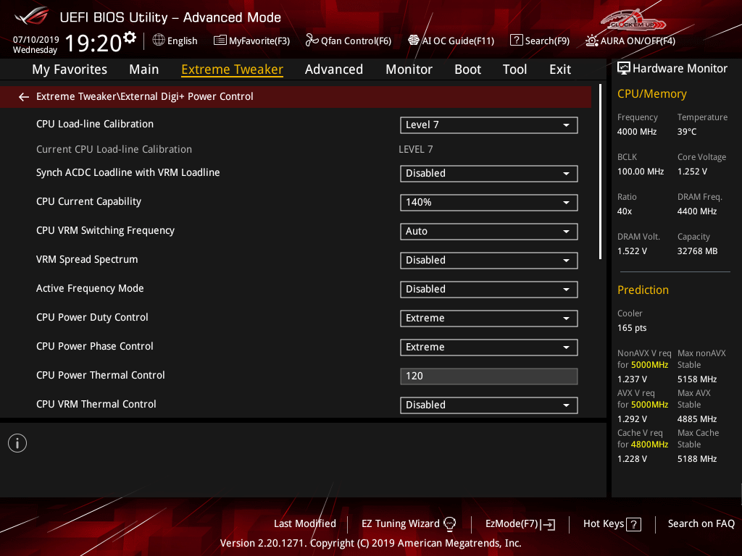Change VRM Spread Spectrum Disabled setting
The width and height of the screenshot is (742, 556).
coord(488,261)
